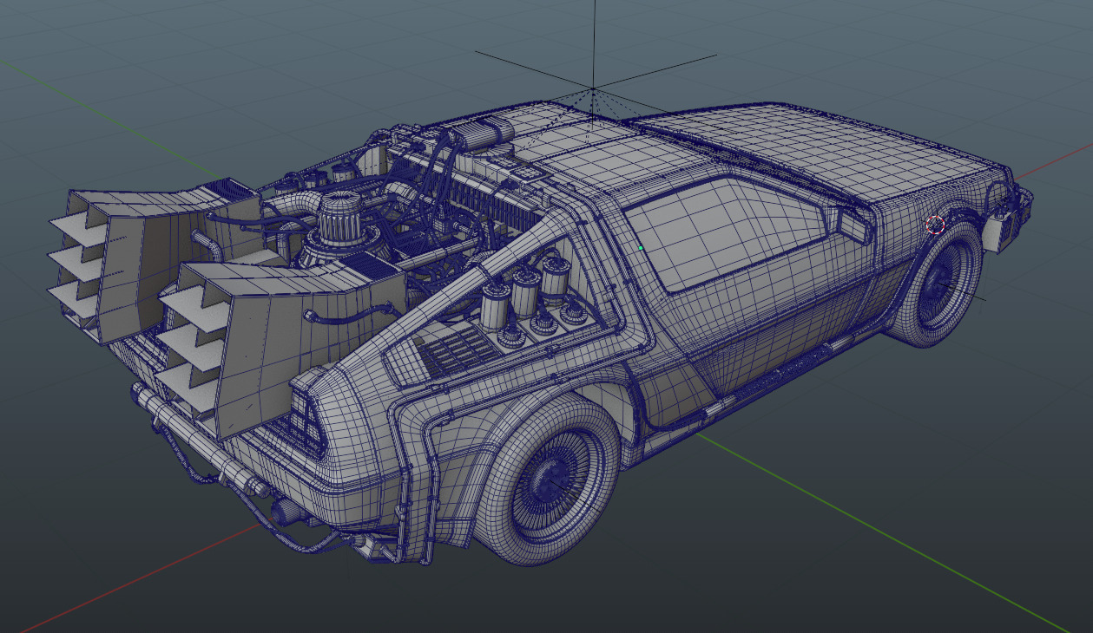Select the crosshair locator above the car roof
Viewport: 1093px width, 633px height.
click(x=594, y=88)
